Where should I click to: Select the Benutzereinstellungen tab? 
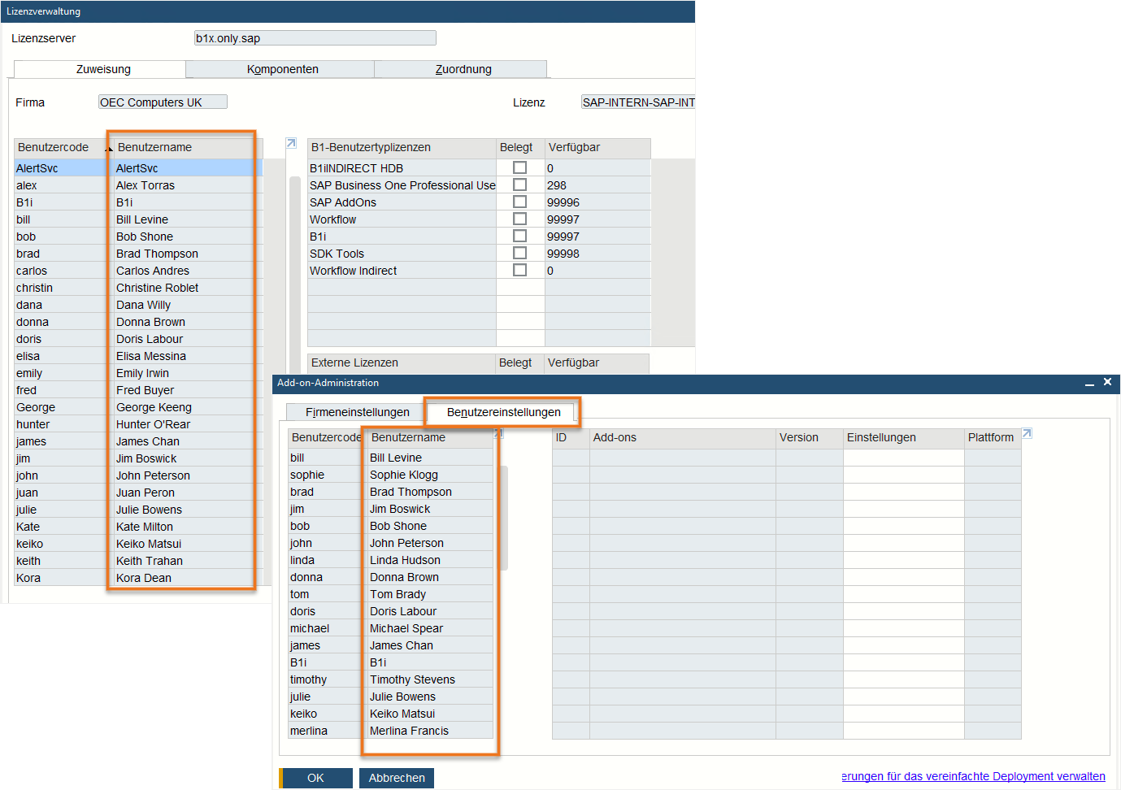(x=502, y=412)
